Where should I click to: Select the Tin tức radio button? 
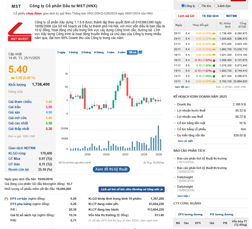click(200, 6)
